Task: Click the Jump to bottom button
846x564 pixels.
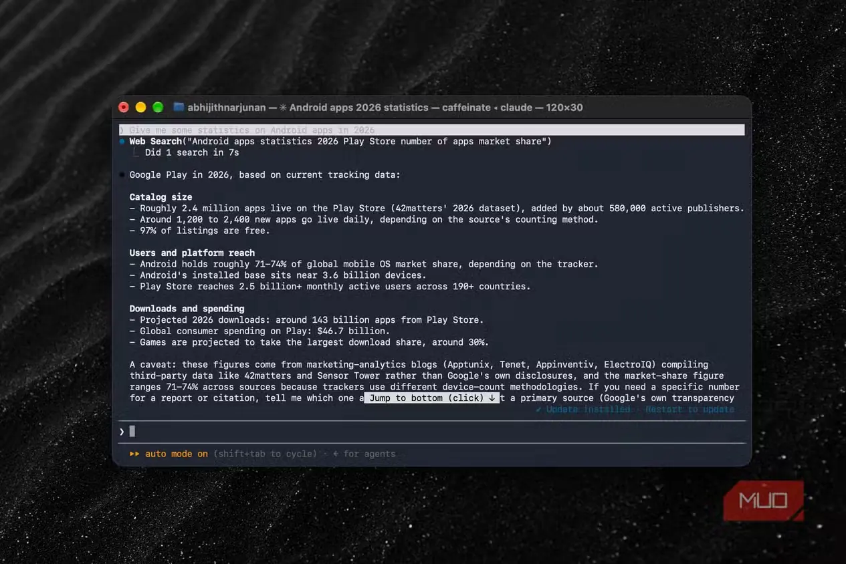Action: [432, 398]
